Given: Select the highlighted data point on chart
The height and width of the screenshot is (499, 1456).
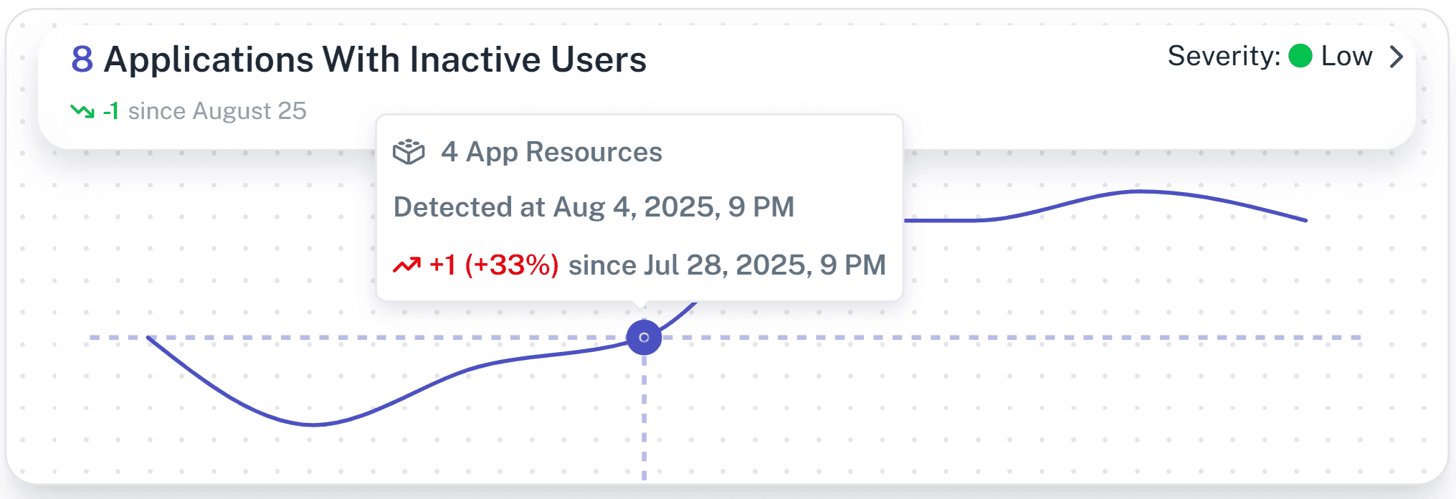Looking at the screenshot, I should pos(644,338).
